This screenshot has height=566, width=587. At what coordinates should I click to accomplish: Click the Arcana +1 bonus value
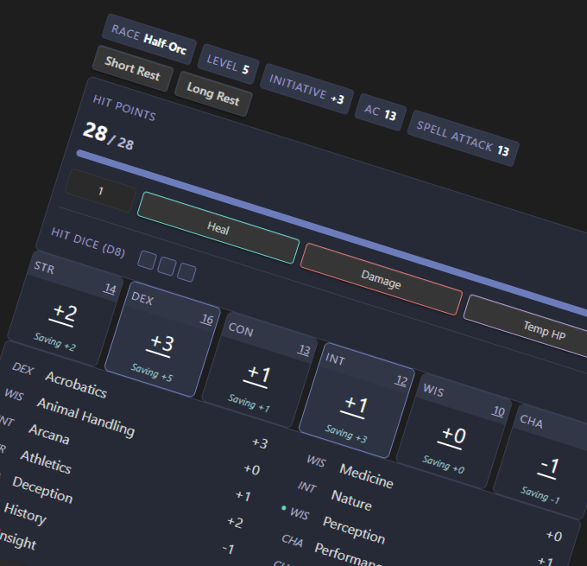click(x=243, y=495)
